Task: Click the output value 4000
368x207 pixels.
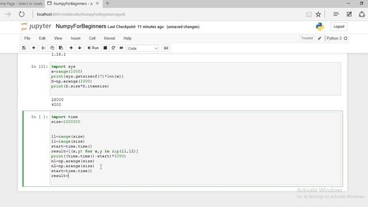Action: (x=56, y=105)
